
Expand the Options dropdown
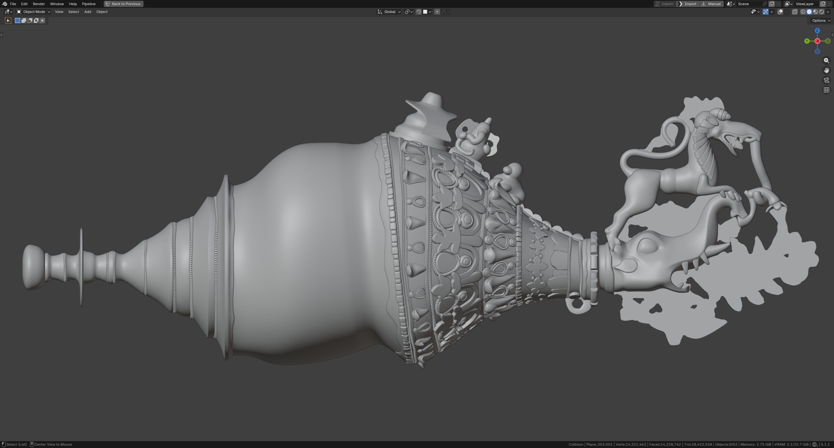tap(821, 21)
